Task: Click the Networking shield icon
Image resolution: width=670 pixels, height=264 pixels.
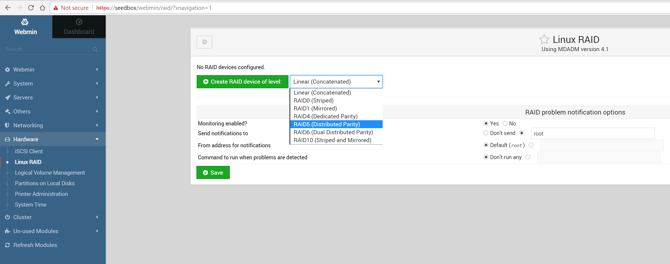Action: pyautogui.click(x=7, y=125)
